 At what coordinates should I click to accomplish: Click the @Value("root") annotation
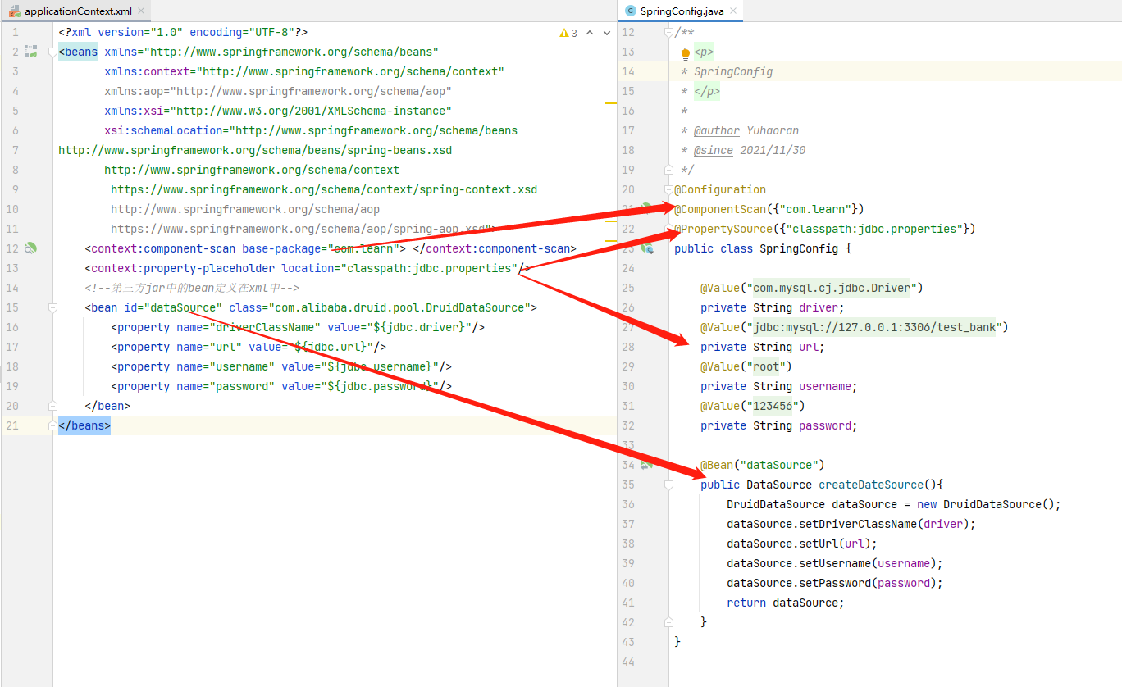(746, 366)
